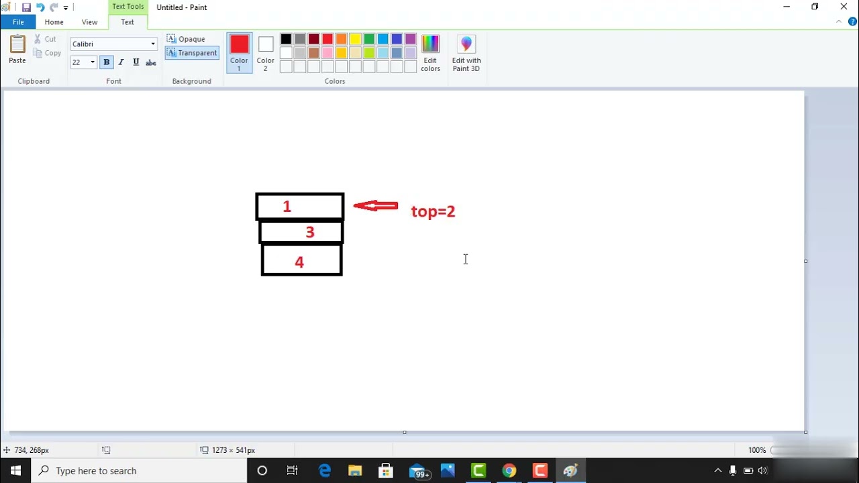Screen dimensions: 859x483
Task: Click the Paste clipboard icon
Action: [x=17, y=44]
